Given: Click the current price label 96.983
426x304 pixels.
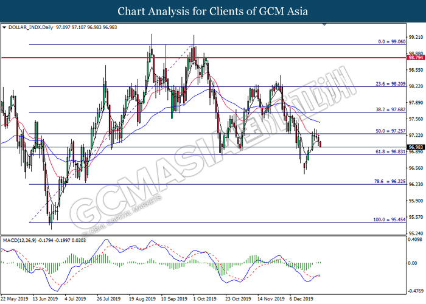Looking at the screenshot, I should click(x=416, y=147).
